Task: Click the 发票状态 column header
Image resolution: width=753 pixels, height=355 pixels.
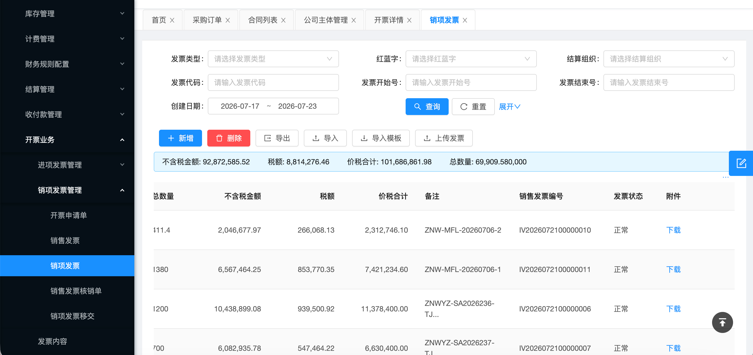Action: click(x=628, y=196)
